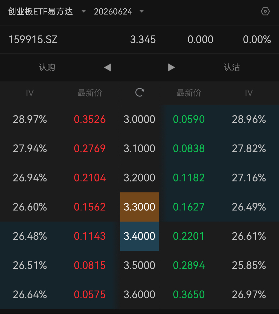Image resolution: width=279 pixels, height=314 pixels.
Task: Click put price 0.0590 at strike 3.0000
Action: click(x=189, y=119)
